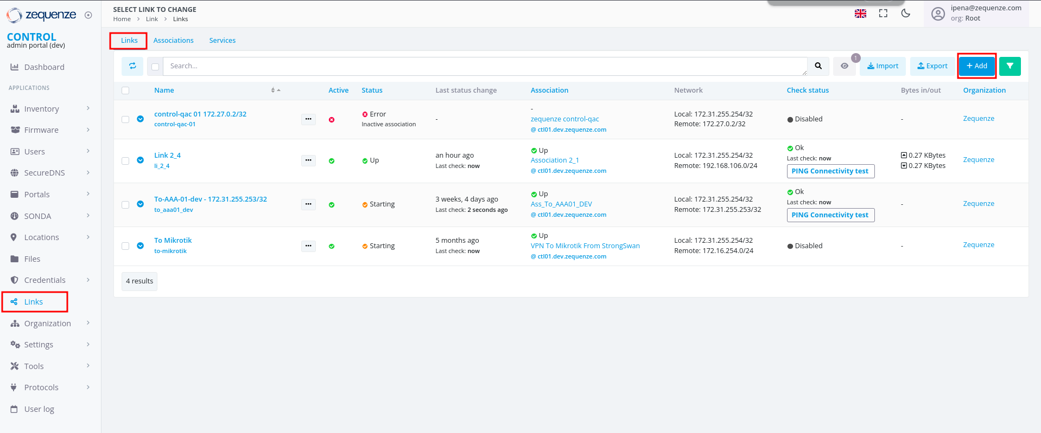Tick the select-all checkbox in table header

point(125,91)
